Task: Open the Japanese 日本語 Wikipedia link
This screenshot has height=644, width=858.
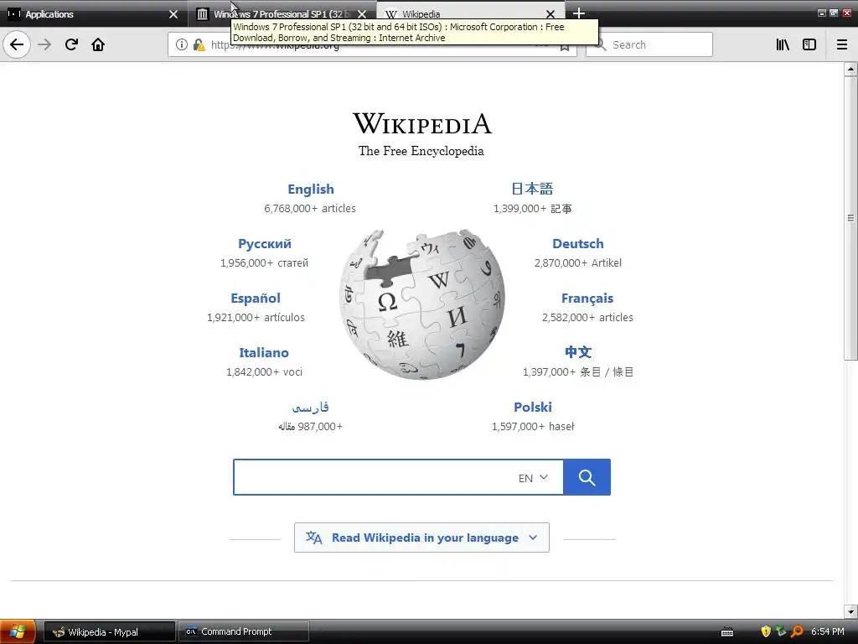Action: 532,189
